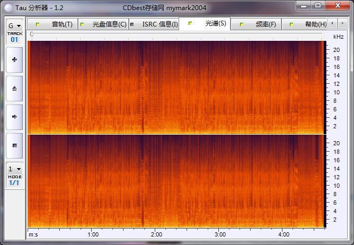This screenshot has height=245, width=354.
Task: Click the eject button in sidebar
Action: point(14,89)
